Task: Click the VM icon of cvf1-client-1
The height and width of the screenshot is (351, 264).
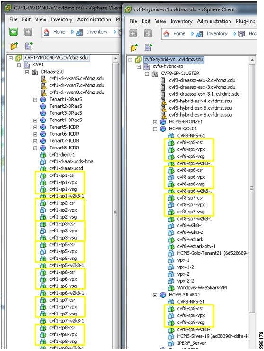Action: click(x=43, y=155)
